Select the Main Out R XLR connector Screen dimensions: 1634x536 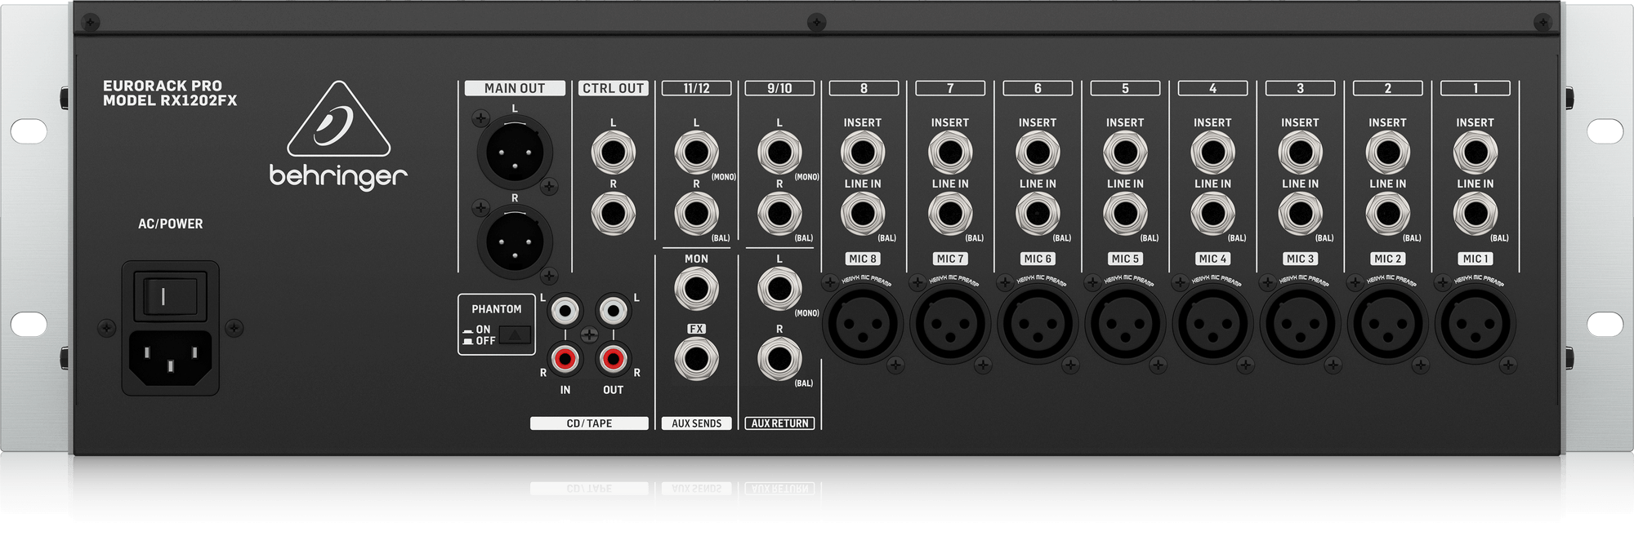pos(514,241)
